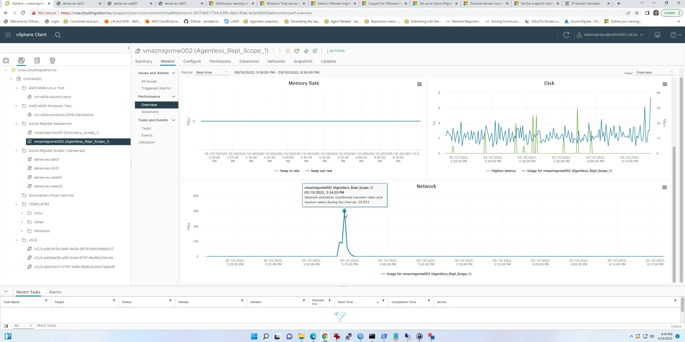The width and height of the screenshot is (685, 342).
Task: Click the vSphere search magnifier icon
Action: [x=58, y=35]
